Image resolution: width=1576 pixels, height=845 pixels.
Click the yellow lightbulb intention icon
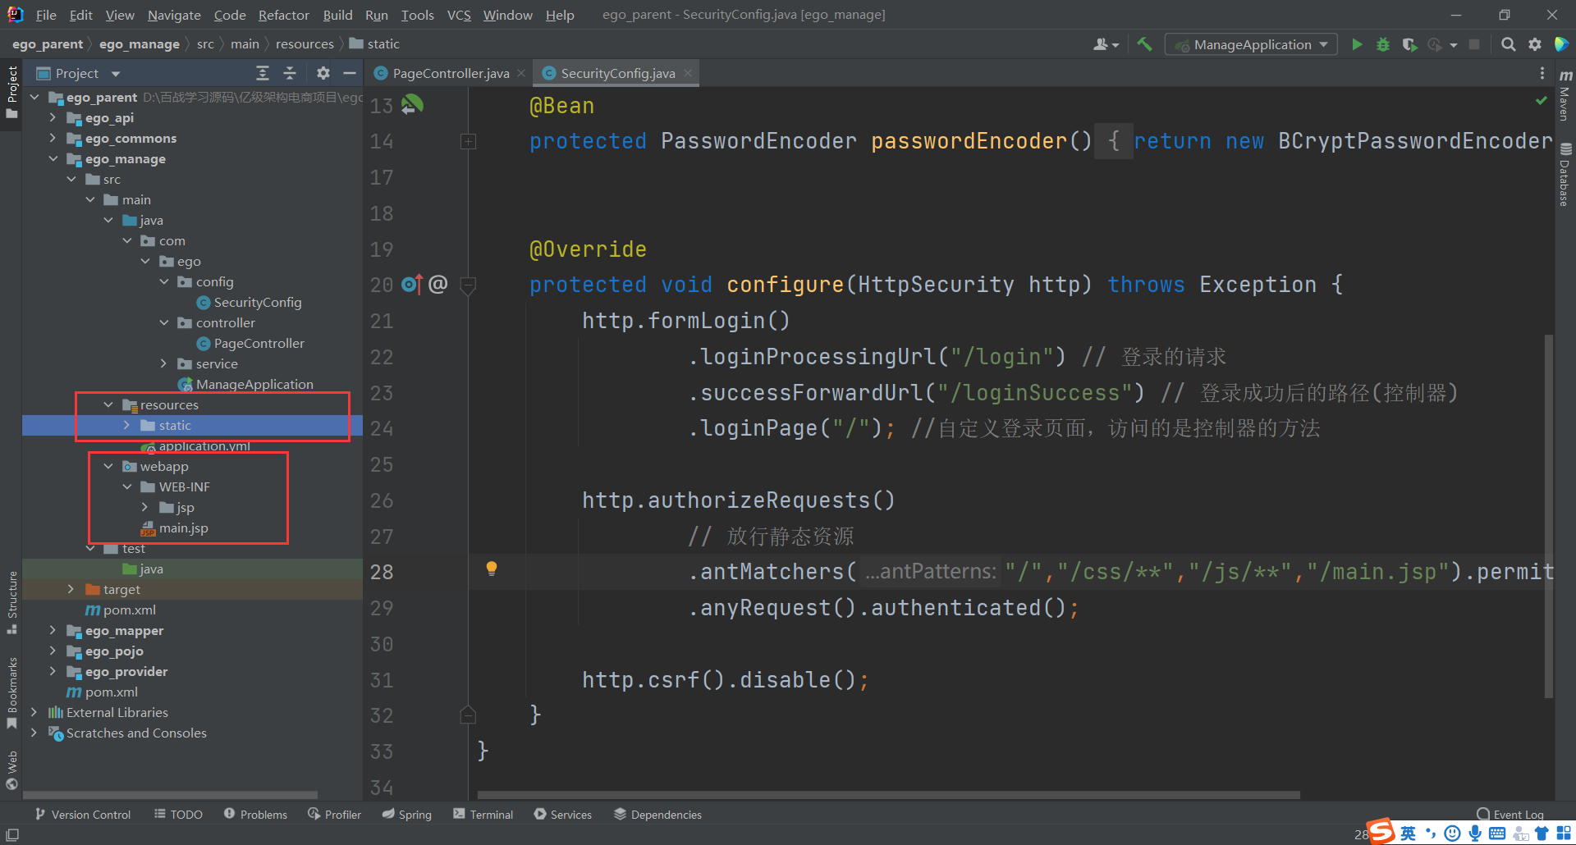point(491,568)
